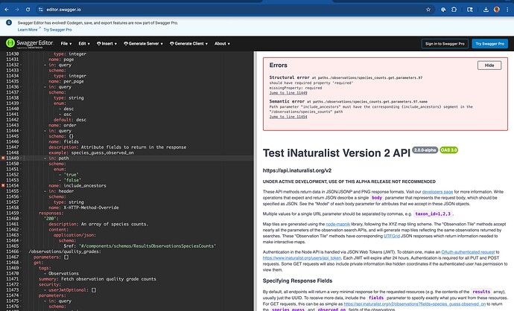Click the OAS 3.0 badge

point(448,150)
